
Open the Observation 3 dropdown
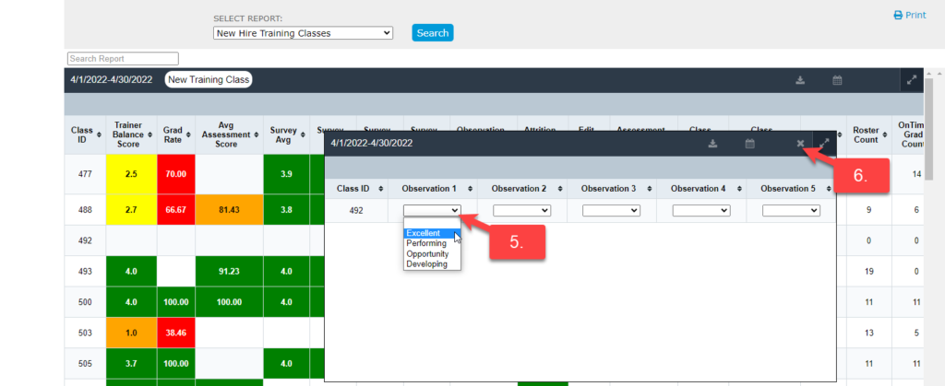pos(611,210)
